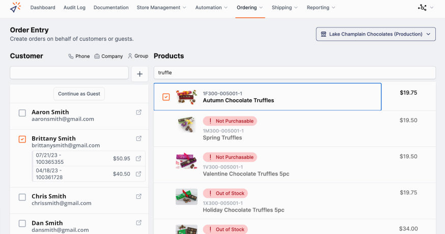Click the Continue as Guest button

[x=79, y=94]
